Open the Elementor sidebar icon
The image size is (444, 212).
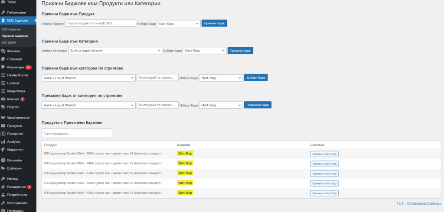pyautogui.click(x=3, y=160)
